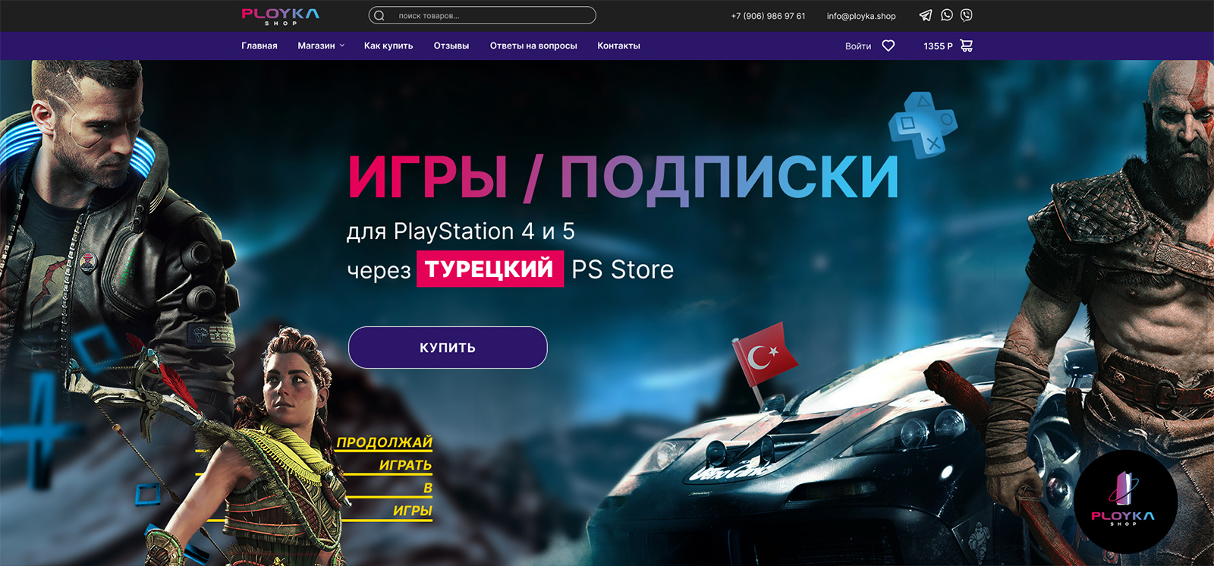Open the info@ployka.shop email link
Screen dimensions: 1214x566
pos(861,16)
